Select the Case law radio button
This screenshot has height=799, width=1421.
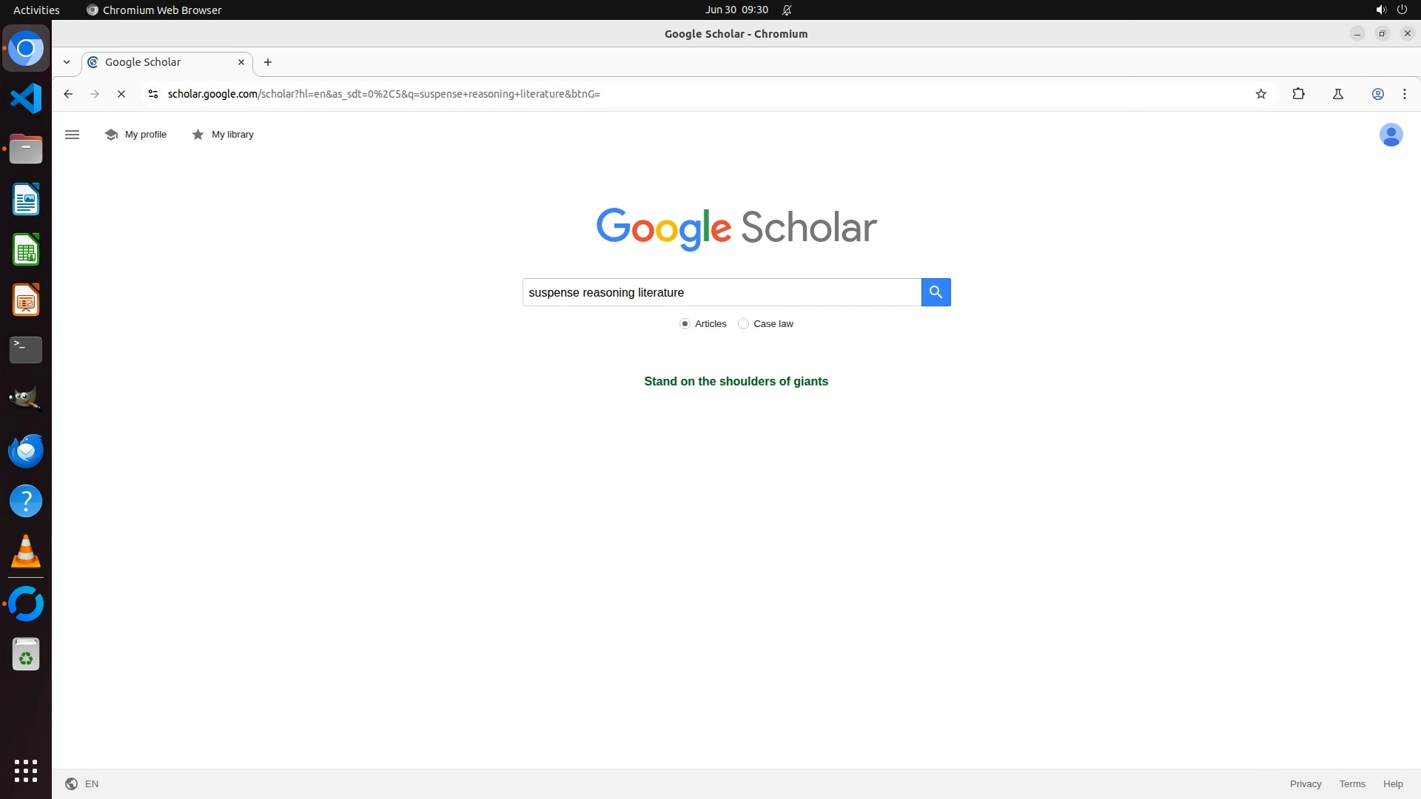743,324
